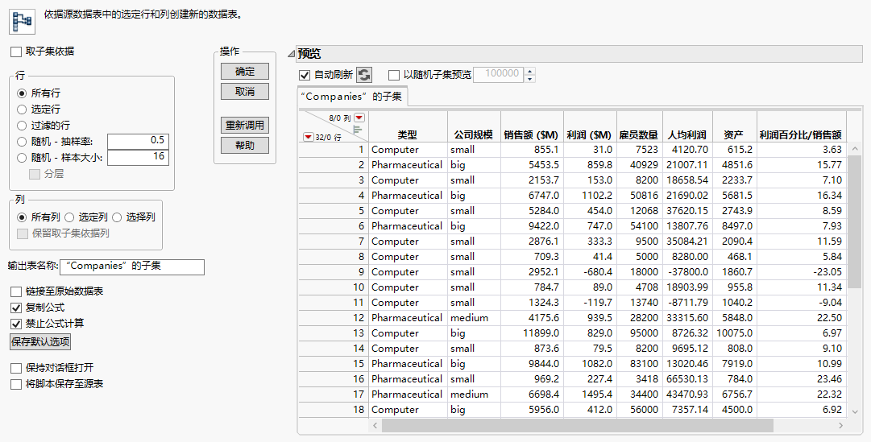
Task: Click the sample size stepper down arrow
Action: coord(529,79)
